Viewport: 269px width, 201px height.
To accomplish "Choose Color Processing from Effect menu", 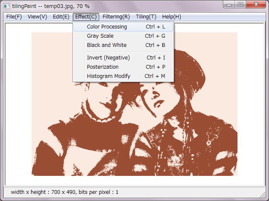I will [x=123, y=27].
